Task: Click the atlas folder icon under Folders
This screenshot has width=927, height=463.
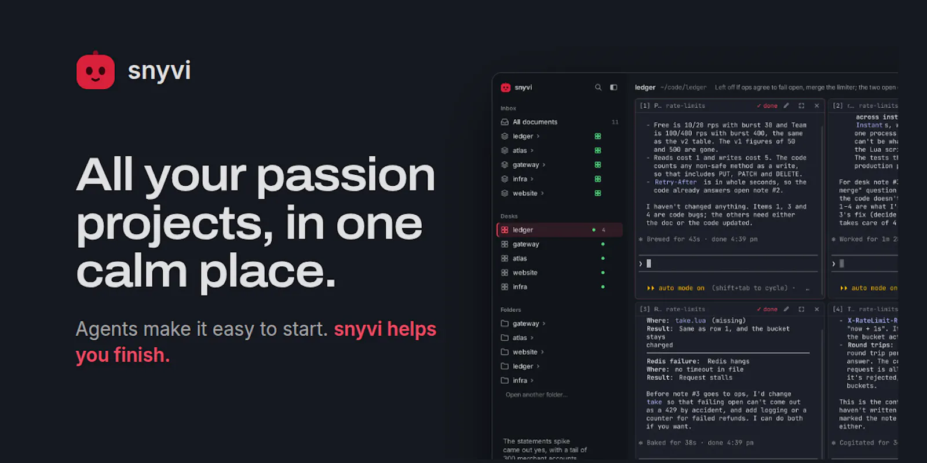Action: click(x=505, y=338)
